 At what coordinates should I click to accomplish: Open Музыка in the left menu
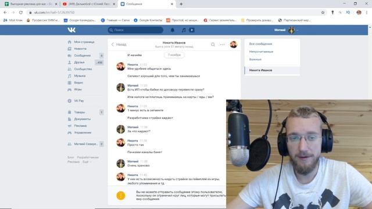click(80, 76)
